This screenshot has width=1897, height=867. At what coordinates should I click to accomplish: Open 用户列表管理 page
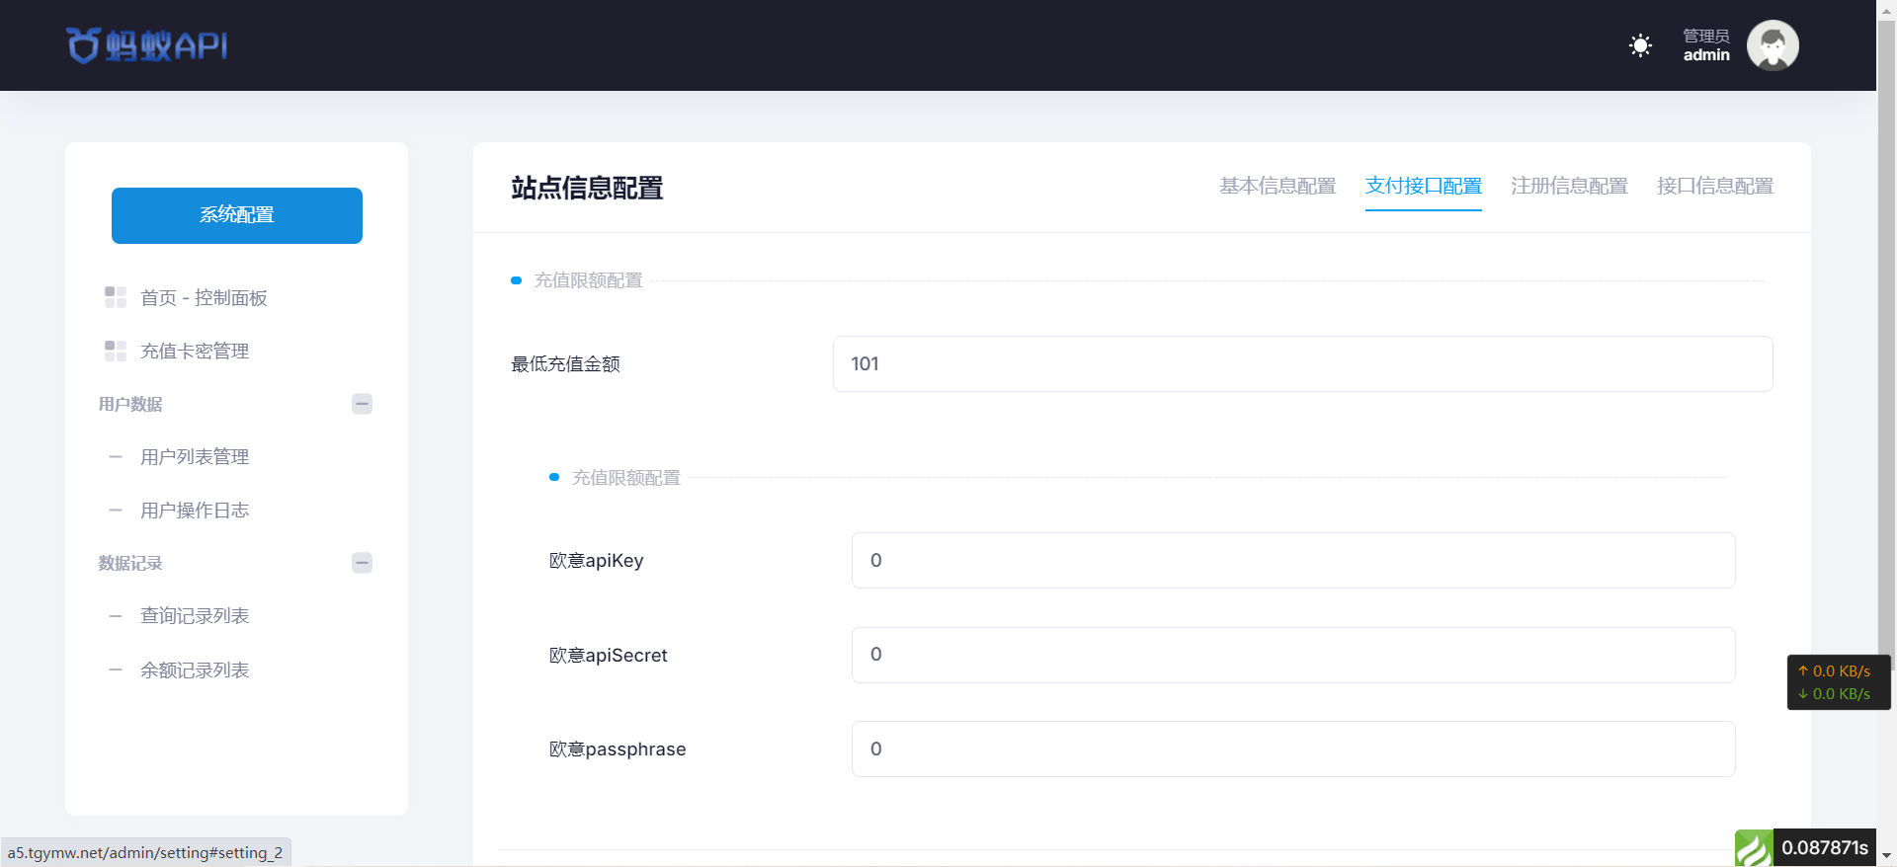pos(195,457)
